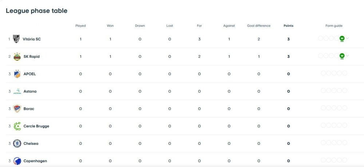Click the Copenhagen club crest
Image resolution: width=364 pixels, height=167 pixels.
[x=17, y=161]
